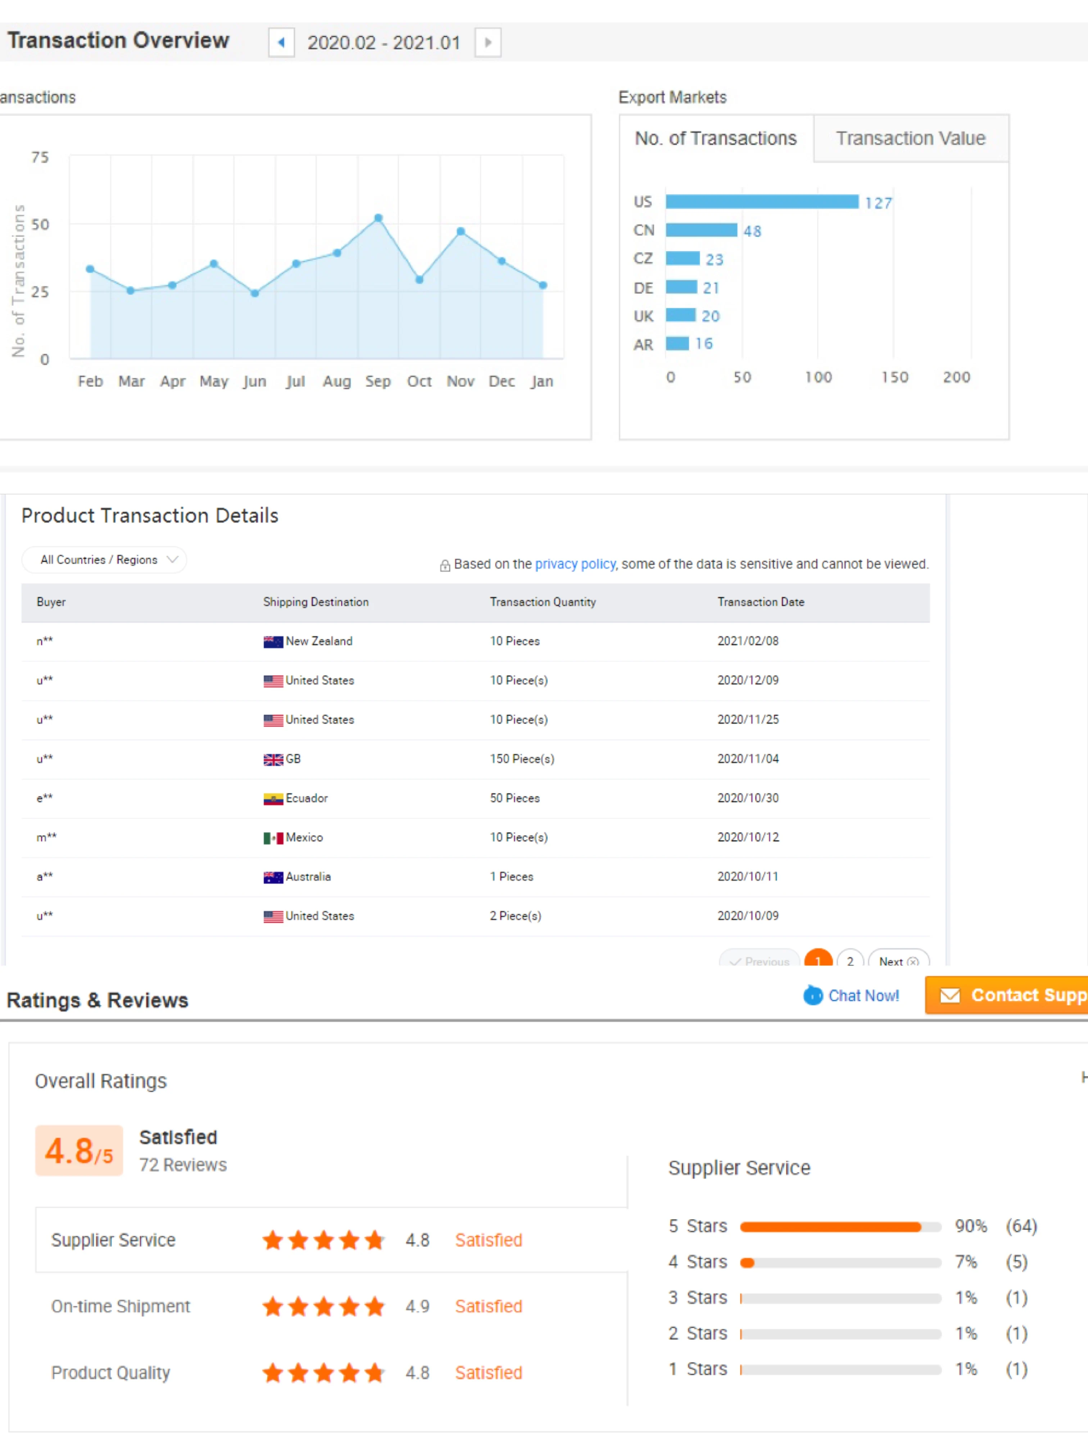Screen dimensions: 1088x1450
Task: Click the September data point on chart
Action: coord(378,218)
